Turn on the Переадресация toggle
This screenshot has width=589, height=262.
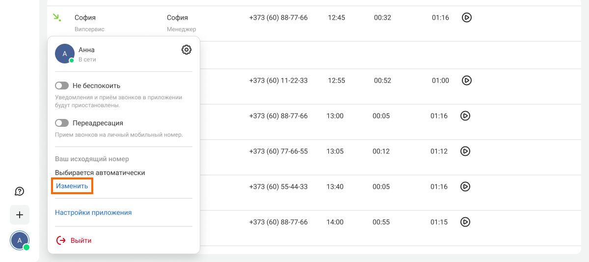(62, 123)
